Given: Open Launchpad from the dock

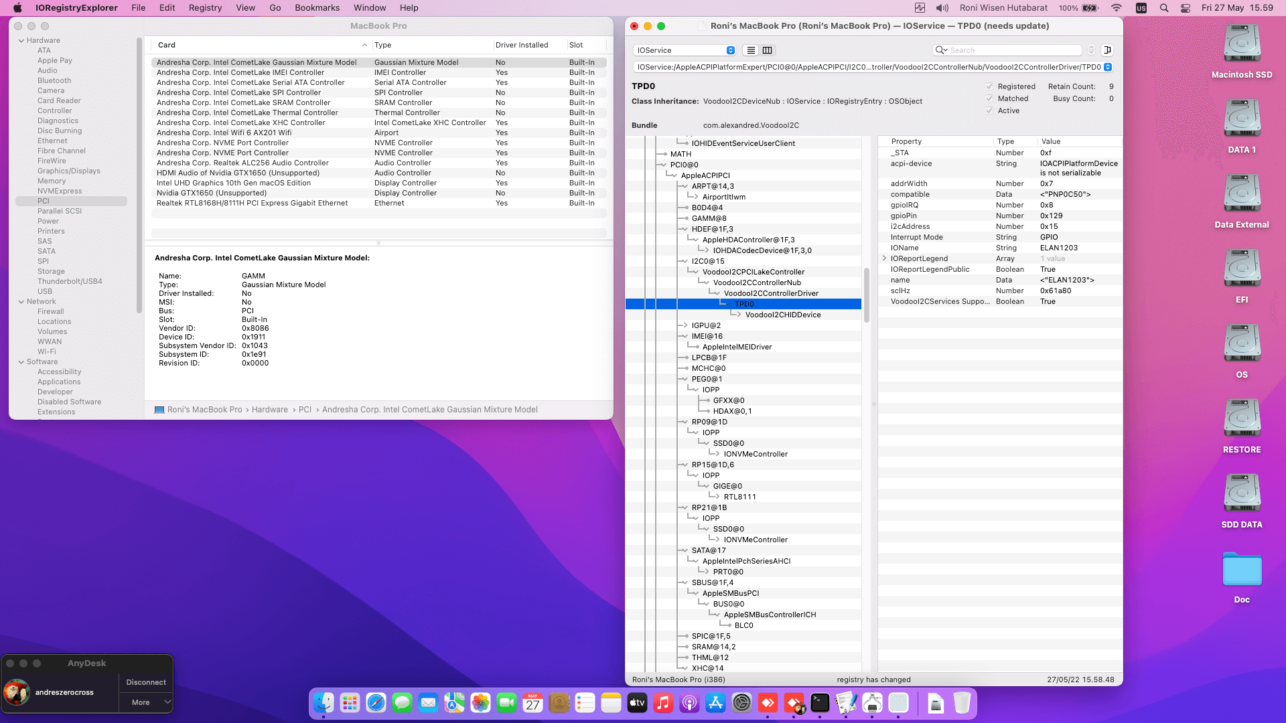Looking at the screenshot, I should click(350, 703).
